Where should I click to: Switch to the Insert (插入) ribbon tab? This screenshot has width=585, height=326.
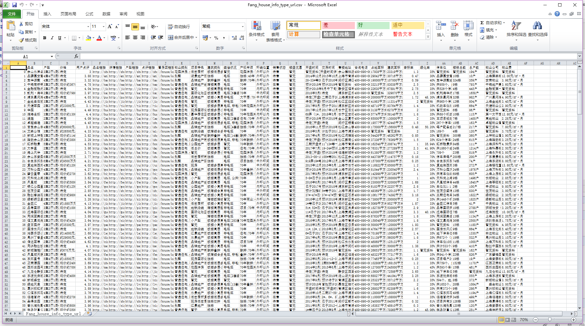click(47, 14)
